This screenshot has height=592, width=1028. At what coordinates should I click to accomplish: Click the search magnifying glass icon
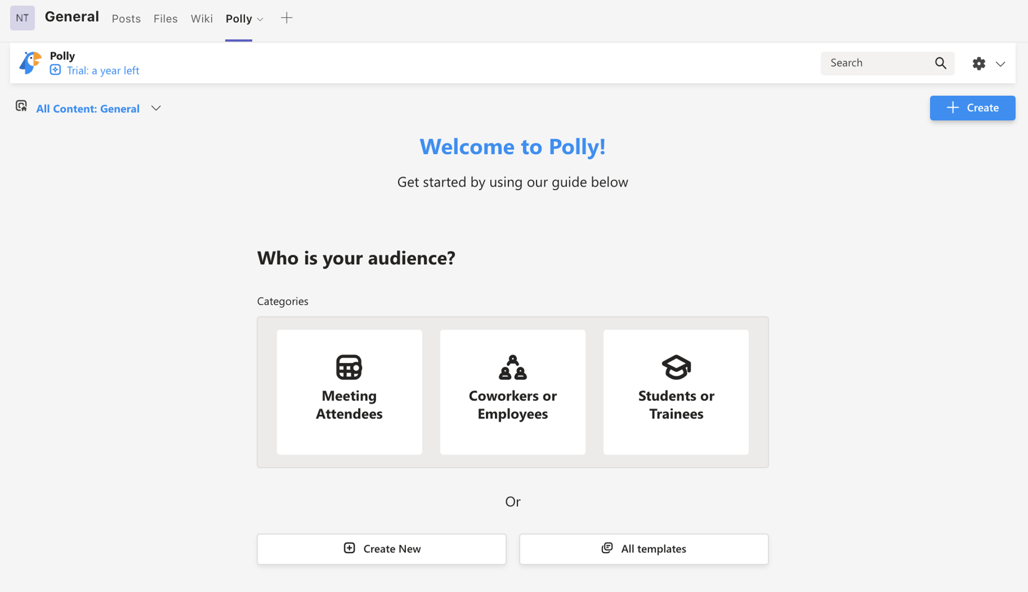pos(940,63)
